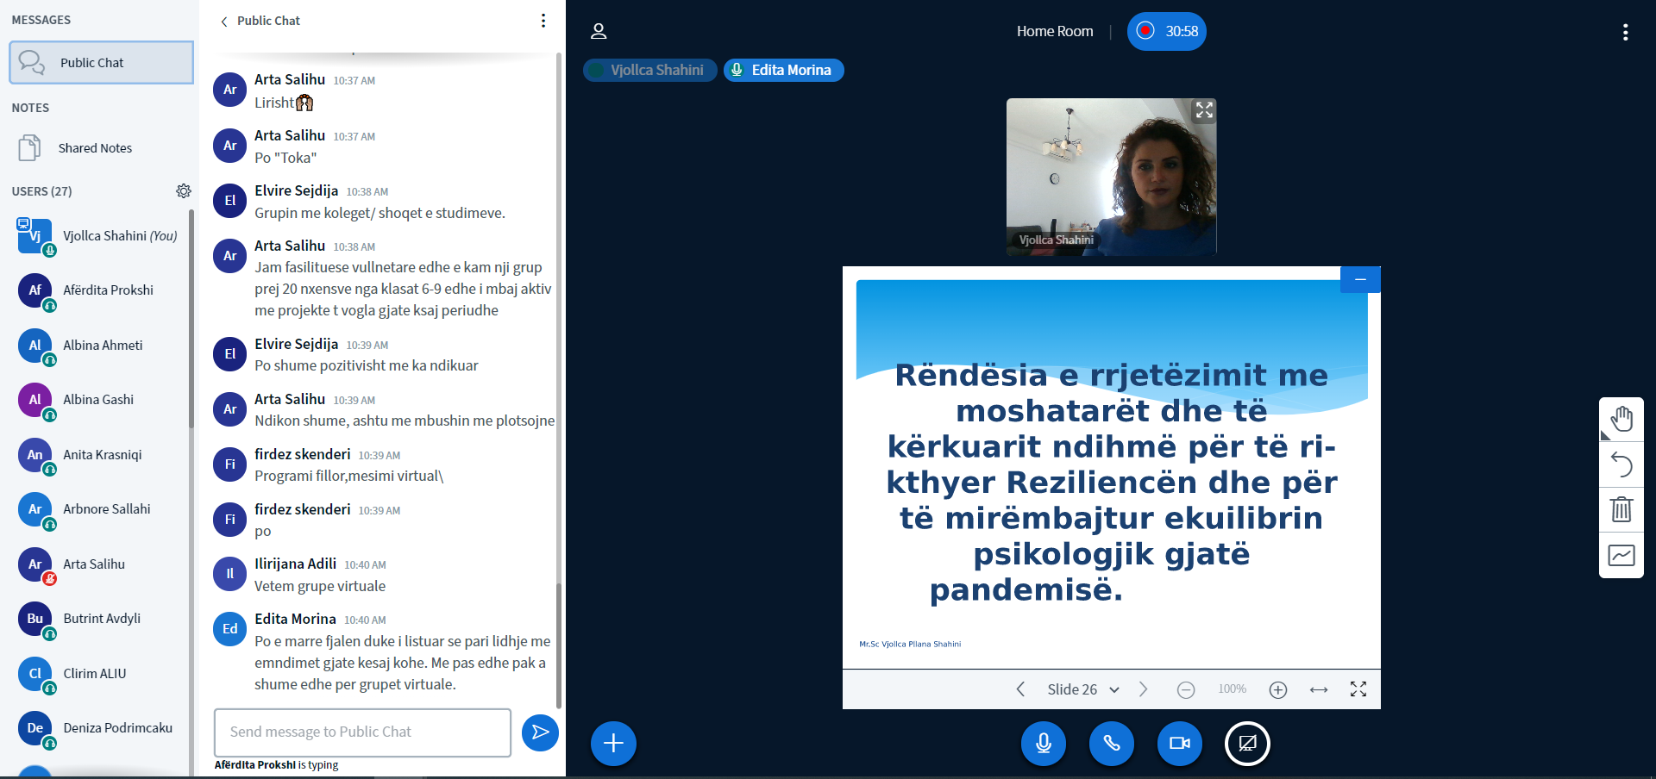
Task: Click the Send message to Public Chat field
Action: click(x=361, y=732)
